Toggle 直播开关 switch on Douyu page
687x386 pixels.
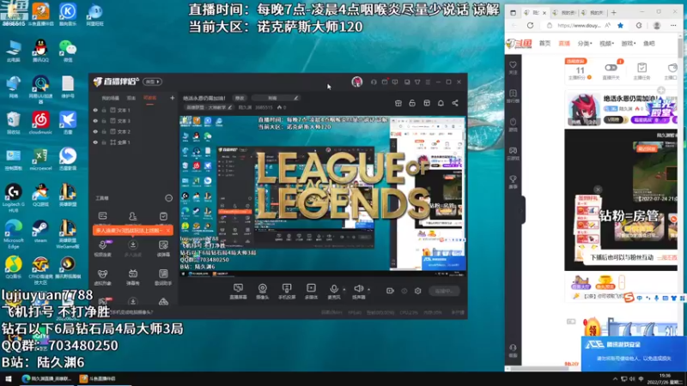(x=611, y=68)
